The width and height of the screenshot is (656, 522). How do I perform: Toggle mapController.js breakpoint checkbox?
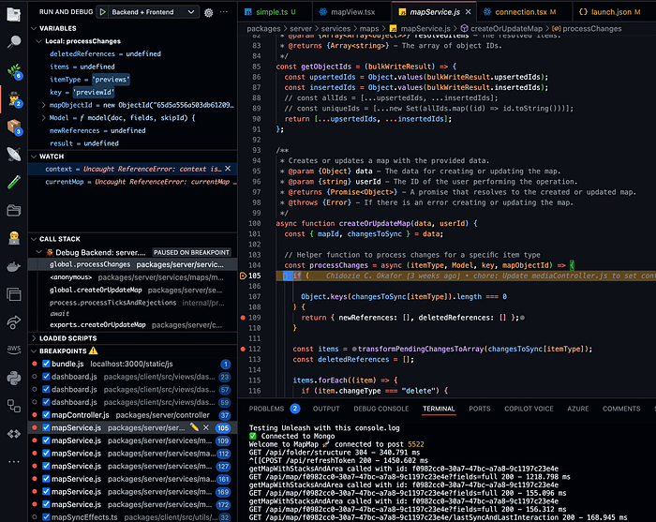[46, 415]
